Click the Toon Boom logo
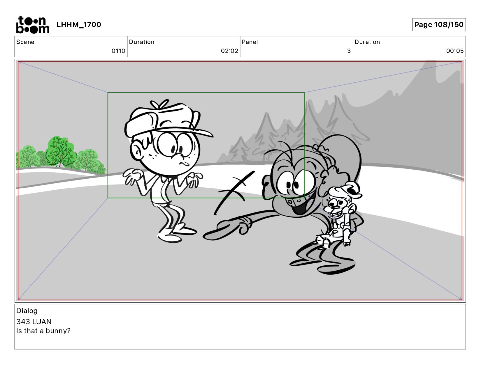 click(x=32, y=25)
